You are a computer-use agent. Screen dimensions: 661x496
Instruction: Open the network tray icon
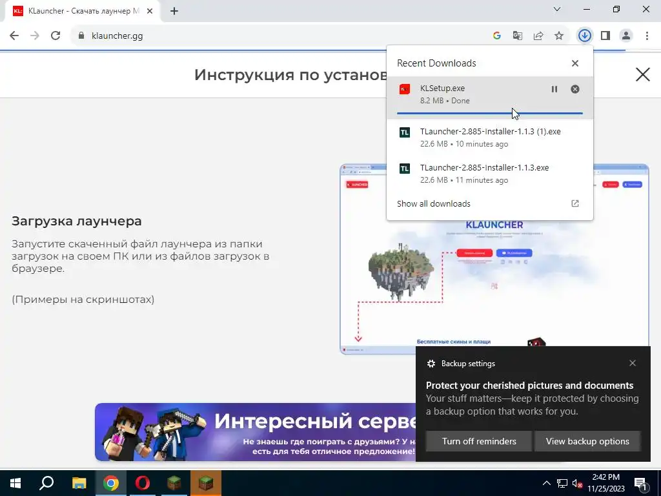[562, 483]
